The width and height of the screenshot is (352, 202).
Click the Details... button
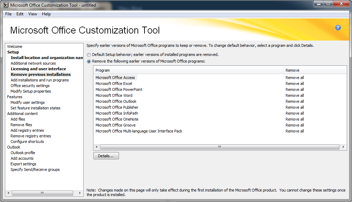coord(106,156)
